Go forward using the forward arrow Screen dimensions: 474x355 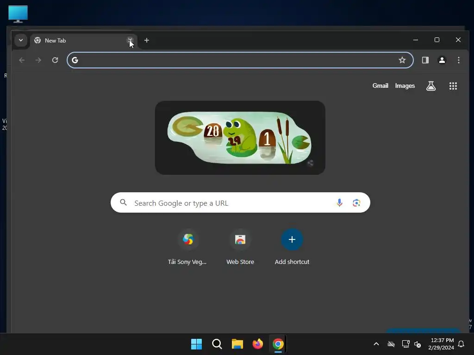click(x=38, y=60)
